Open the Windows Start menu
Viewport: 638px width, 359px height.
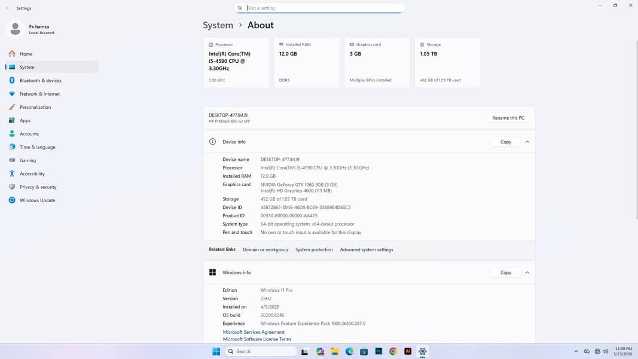coord(216,352)
